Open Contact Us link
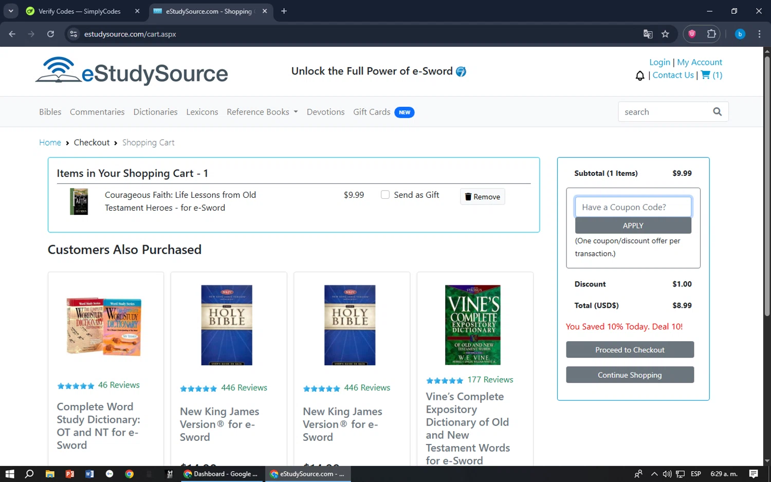 point(673,75)
